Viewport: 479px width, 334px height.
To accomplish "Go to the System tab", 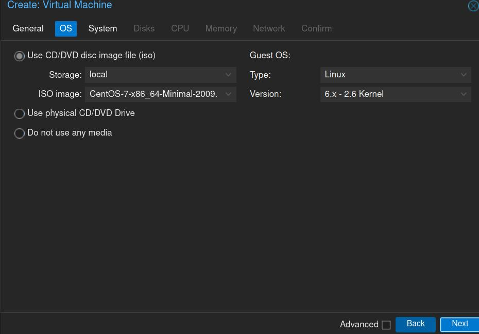I will point(102,29).
